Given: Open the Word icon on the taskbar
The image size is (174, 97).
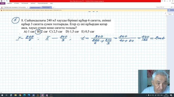Looking at the screenshot, I should pyautogui.click(x=33, y=95).
